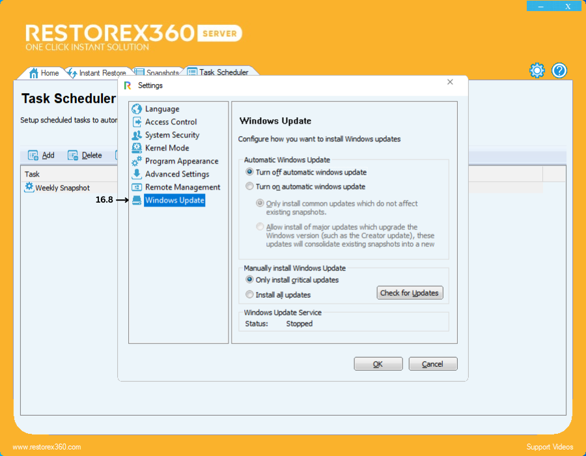Open help with the question mark icon
Viewport: 586px width, 456px height.
[559, 70]
